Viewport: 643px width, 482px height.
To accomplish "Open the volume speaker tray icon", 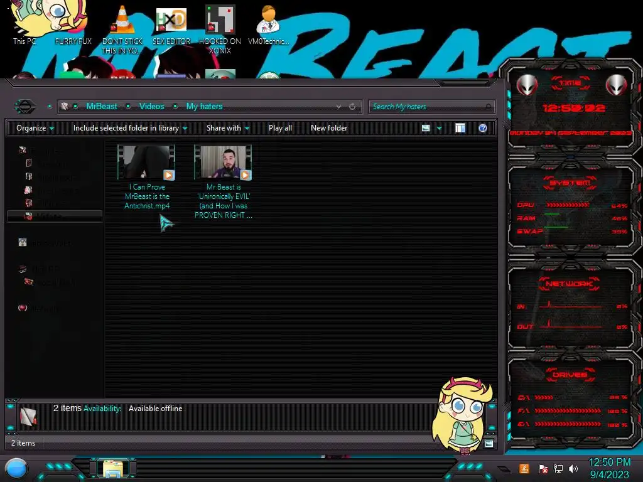I will [x=573, y=469].
